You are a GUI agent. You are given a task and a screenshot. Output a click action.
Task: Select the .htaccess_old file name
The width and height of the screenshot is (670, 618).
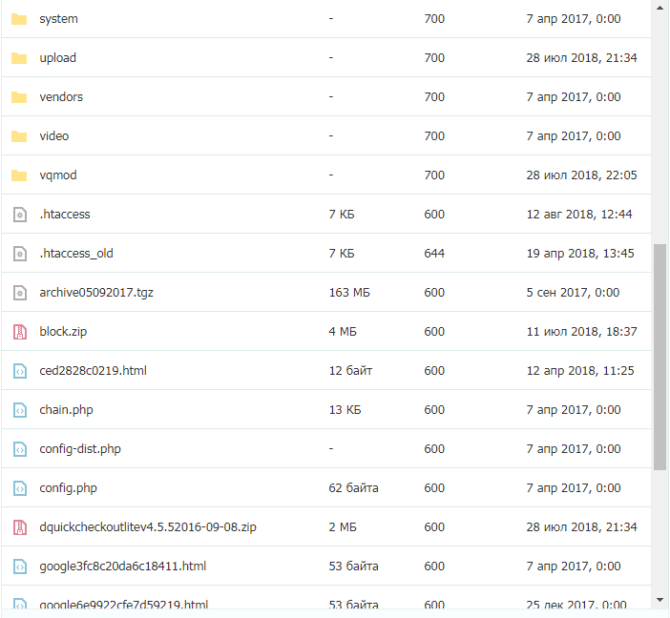76,254
